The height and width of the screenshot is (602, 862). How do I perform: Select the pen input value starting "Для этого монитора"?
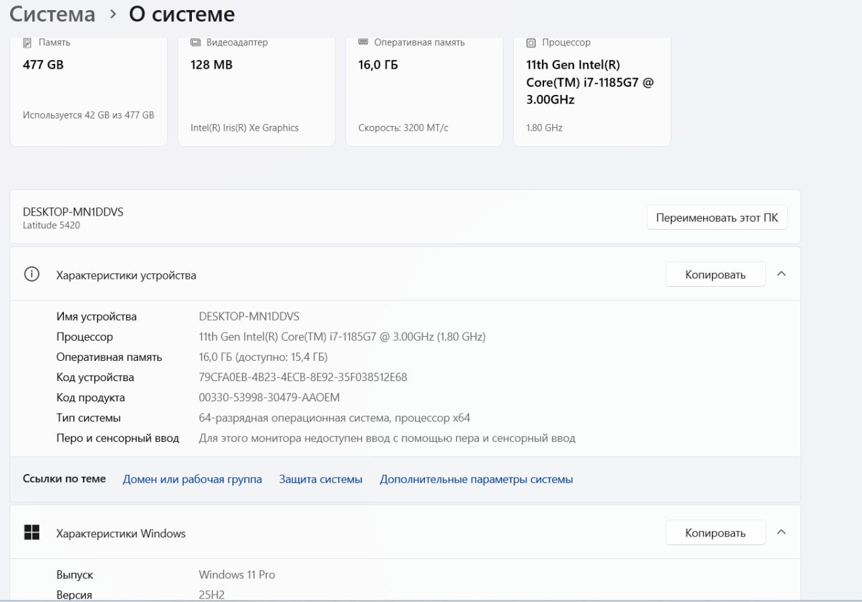[387, 438]
